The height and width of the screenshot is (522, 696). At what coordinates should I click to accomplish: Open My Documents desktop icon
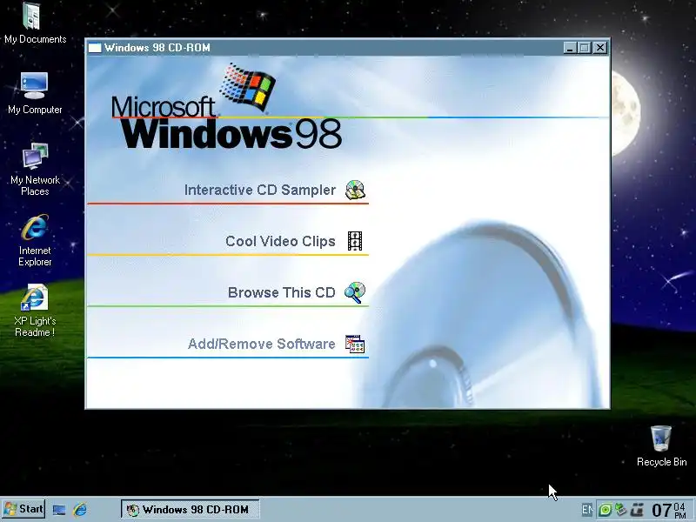click(35, 23)
